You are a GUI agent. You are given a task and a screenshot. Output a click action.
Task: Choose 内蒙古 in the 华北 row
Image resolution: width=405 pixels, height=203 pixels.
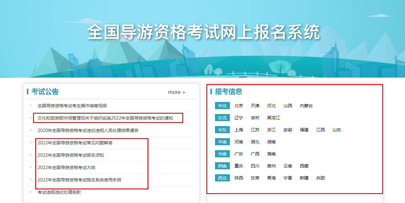tap(306, 106)
